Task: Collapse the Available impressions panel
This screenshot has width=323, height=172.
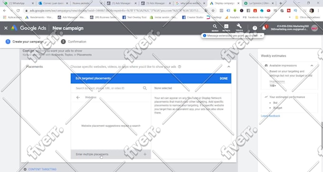Action: pos(312,65)
